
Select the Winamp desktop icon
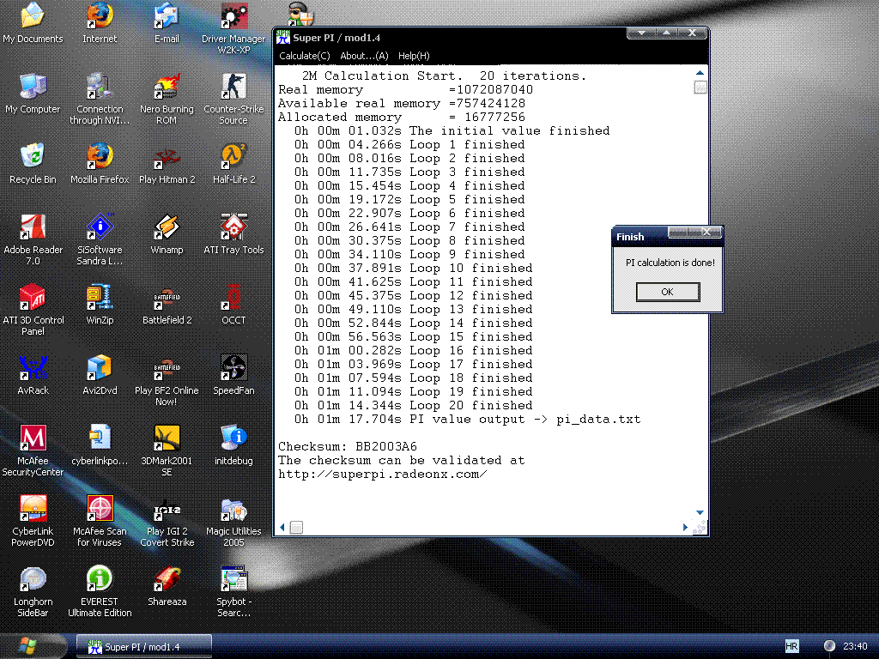(167, 229)
